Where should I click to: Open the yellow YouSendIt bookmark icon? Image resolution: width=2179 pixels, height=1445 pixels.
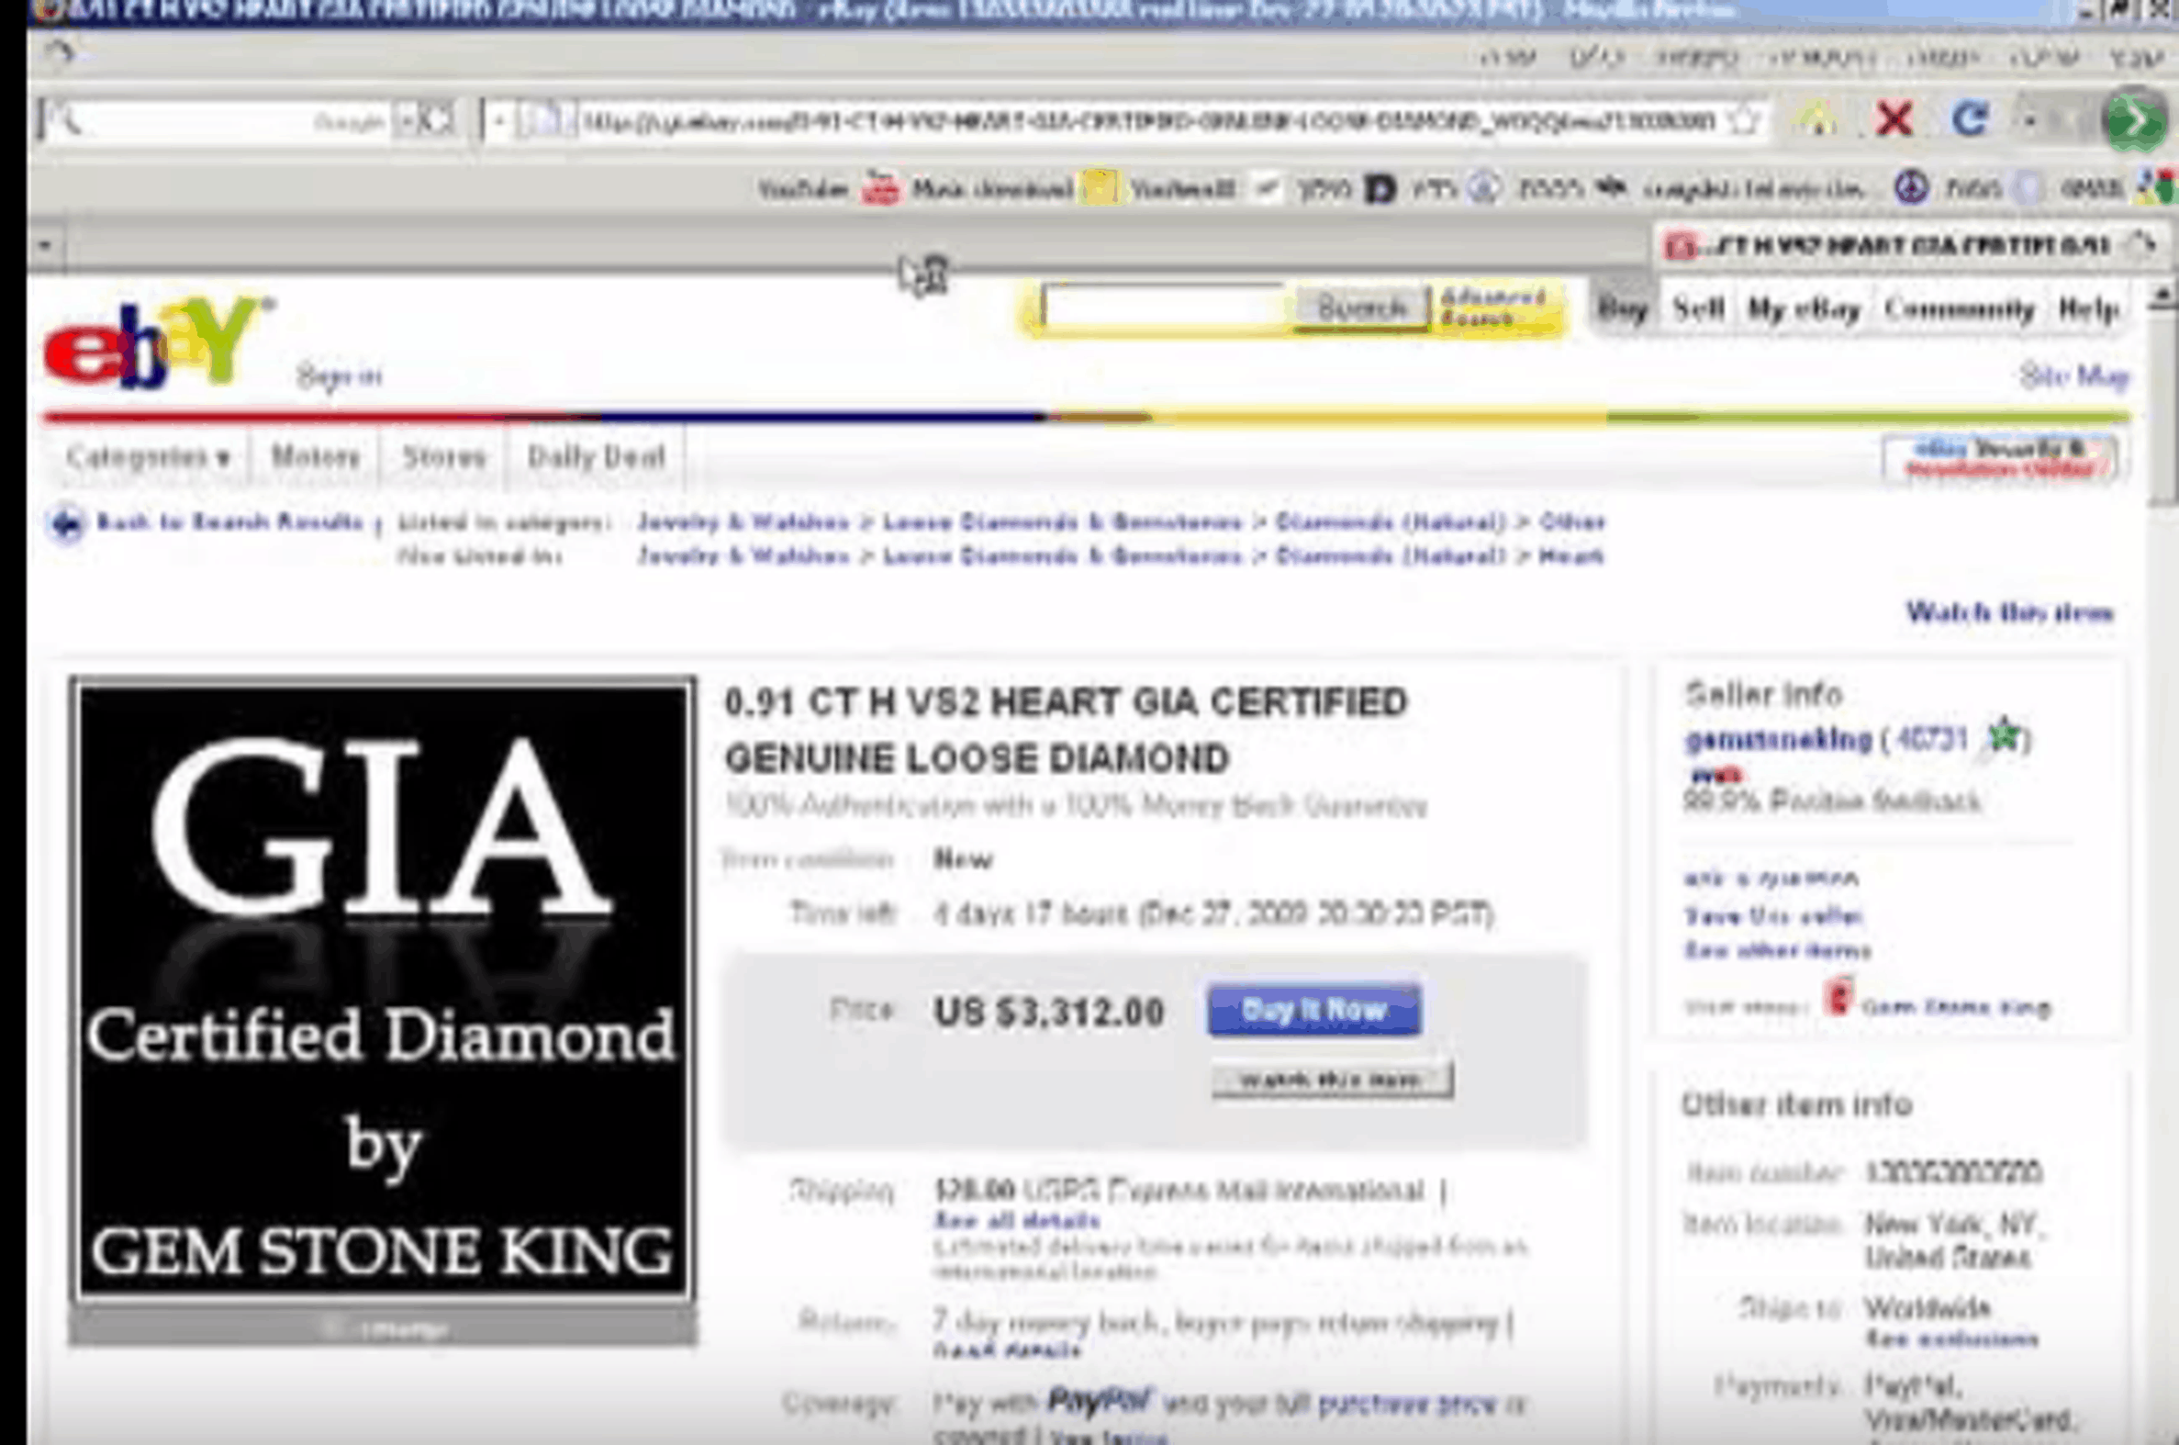coord(1100,188)
